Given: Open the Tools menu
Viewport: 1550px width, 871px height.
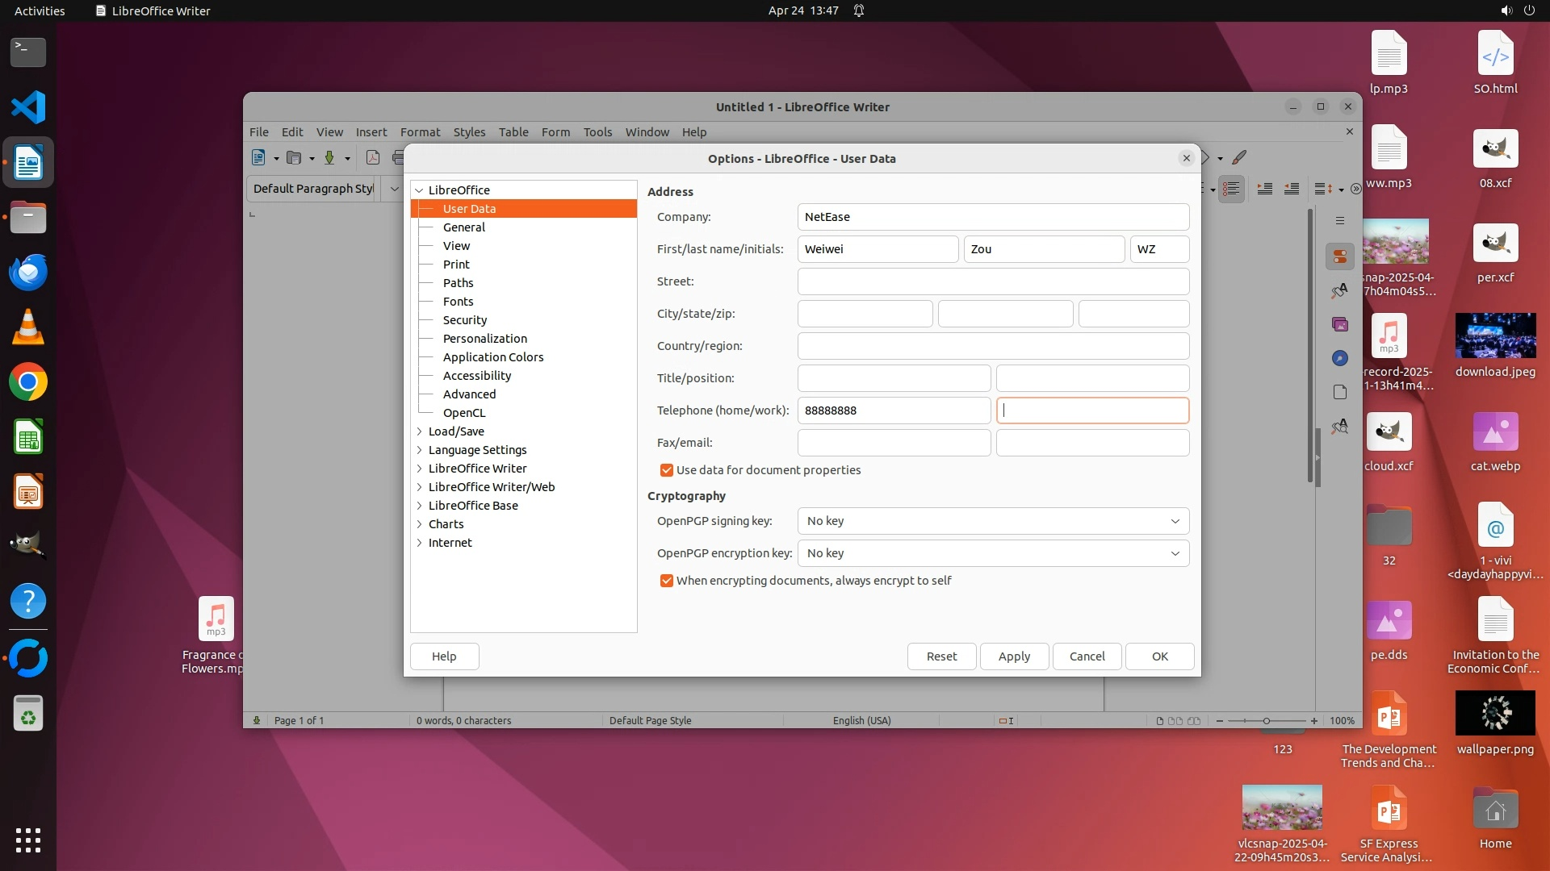Looking at the screenshot, I should tap(597, 132).
